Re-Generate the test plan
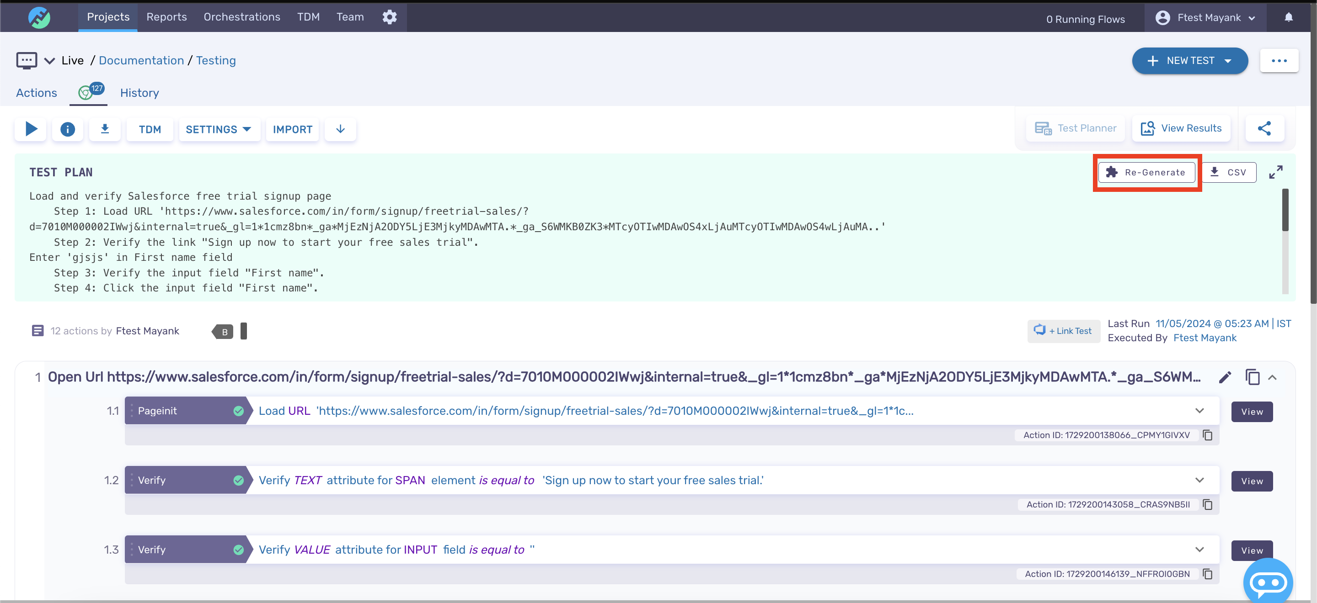Image resolution: width=1317 pixels, height=603 pixels. (1146, 173)
